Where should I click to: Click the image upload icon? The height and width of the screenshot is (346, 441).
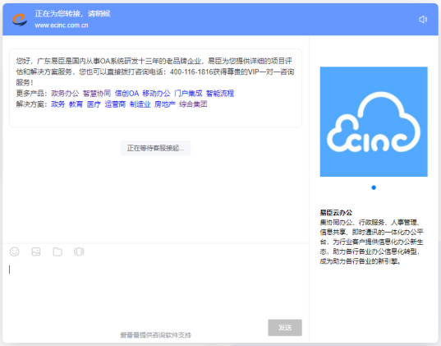pos(36,251)
